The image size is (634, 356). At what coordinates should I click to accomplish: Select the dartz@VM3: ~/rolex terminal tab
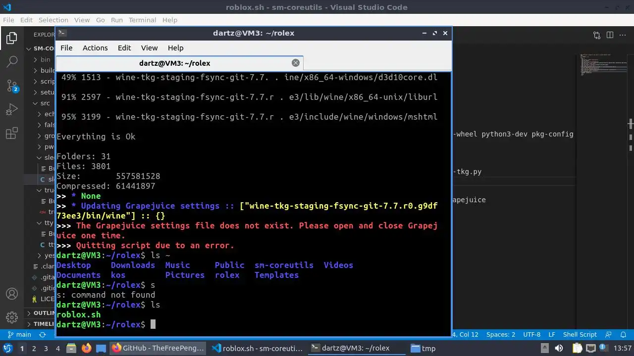coord(179,63)
